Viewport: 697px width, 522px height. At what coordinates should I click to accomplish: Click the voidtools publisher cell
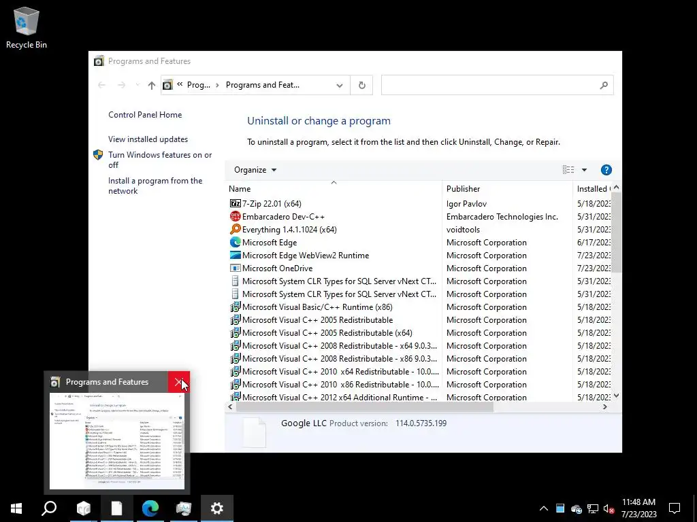pyautogui.click(x=463, y=230)
